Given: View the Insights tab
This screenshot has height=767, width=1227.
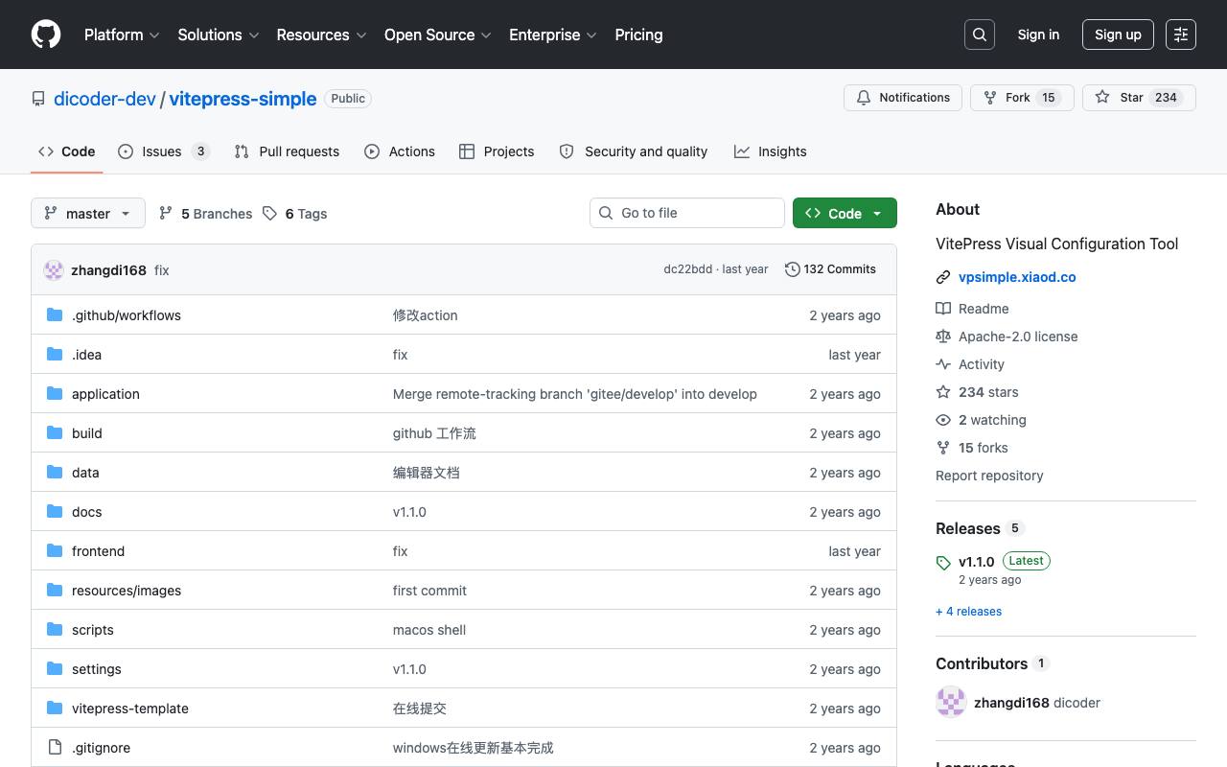Looking at the screenshot, I should [771, 151].
